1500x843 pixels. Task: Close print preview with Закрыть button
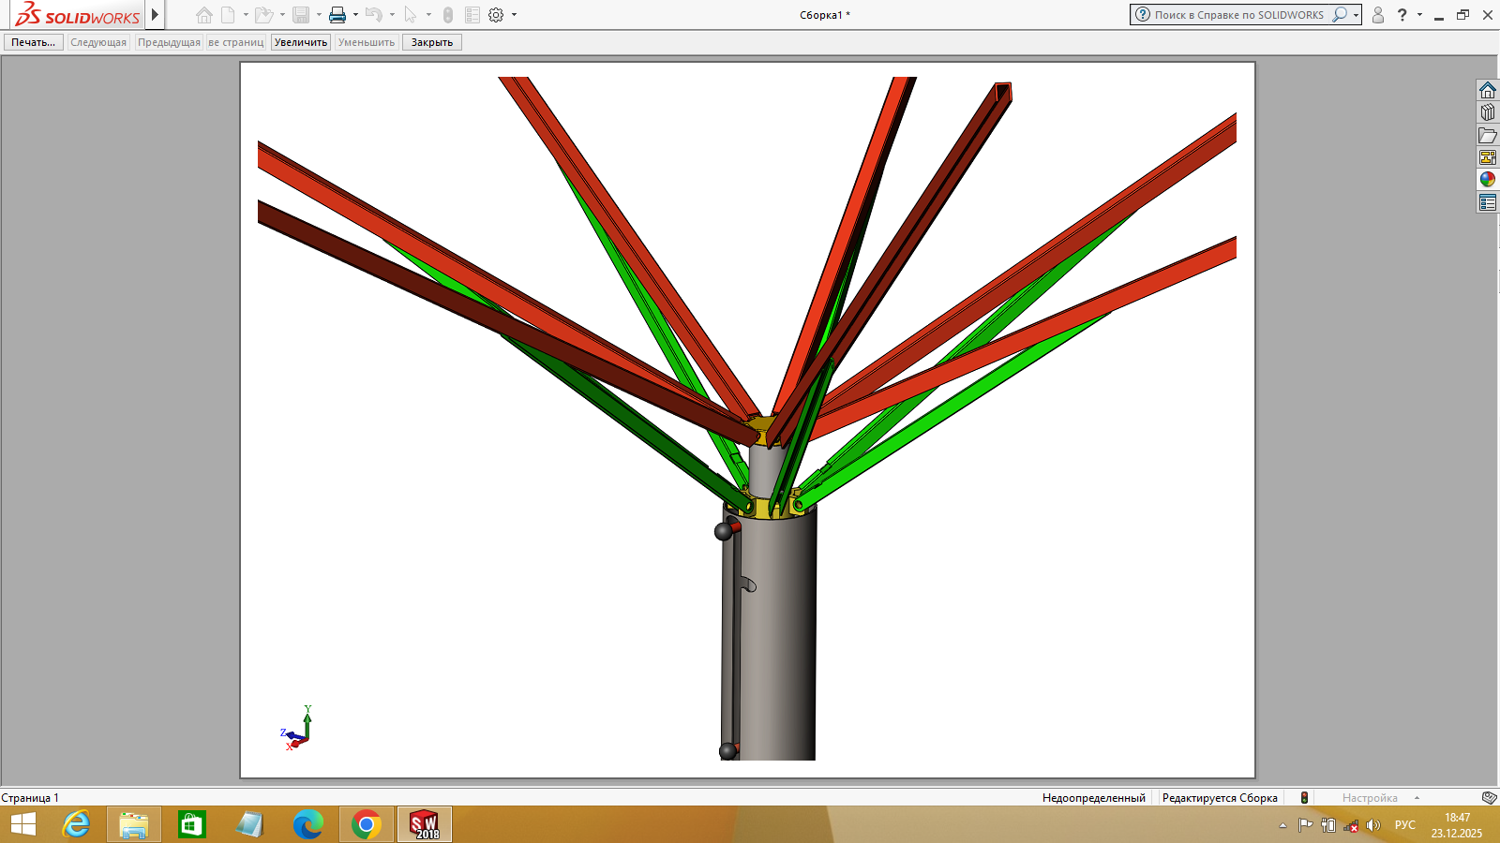[x=432, y=42]
